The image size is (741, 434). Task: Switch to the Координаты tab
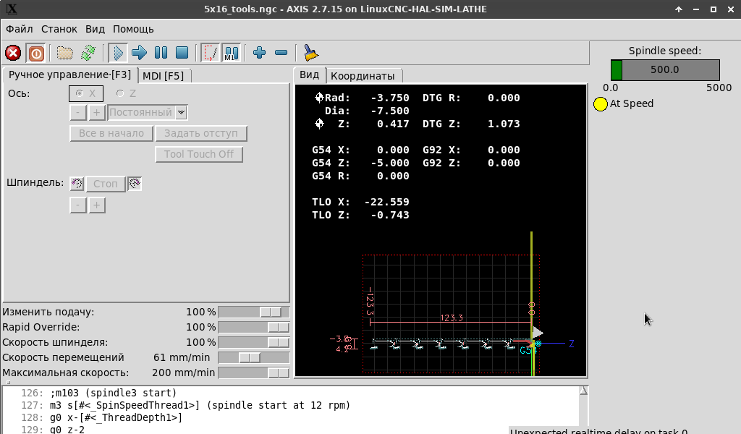[x=363, y=76]
